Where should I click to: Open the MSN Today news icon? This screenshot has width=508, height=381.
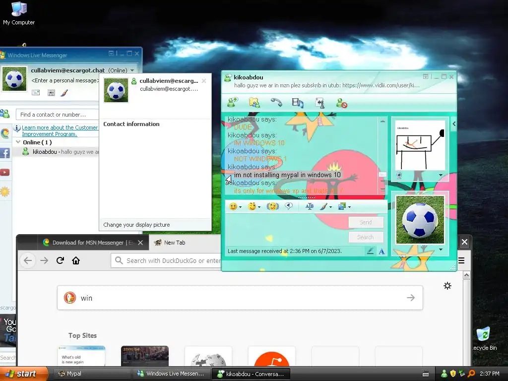[51, 93]
